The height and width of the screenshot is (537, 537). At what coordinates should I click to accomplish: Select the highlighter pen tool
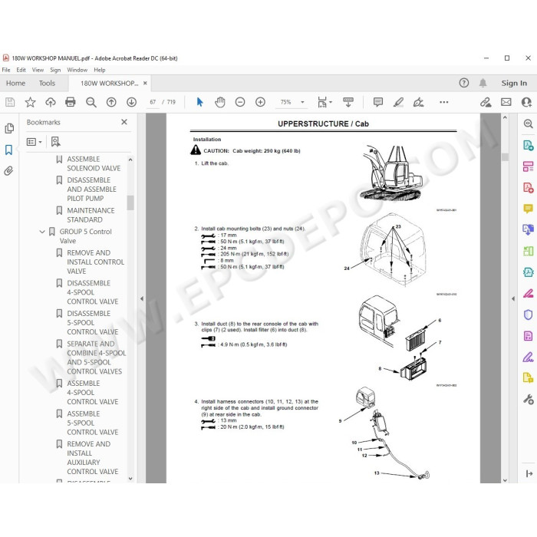tap(398, 102)
